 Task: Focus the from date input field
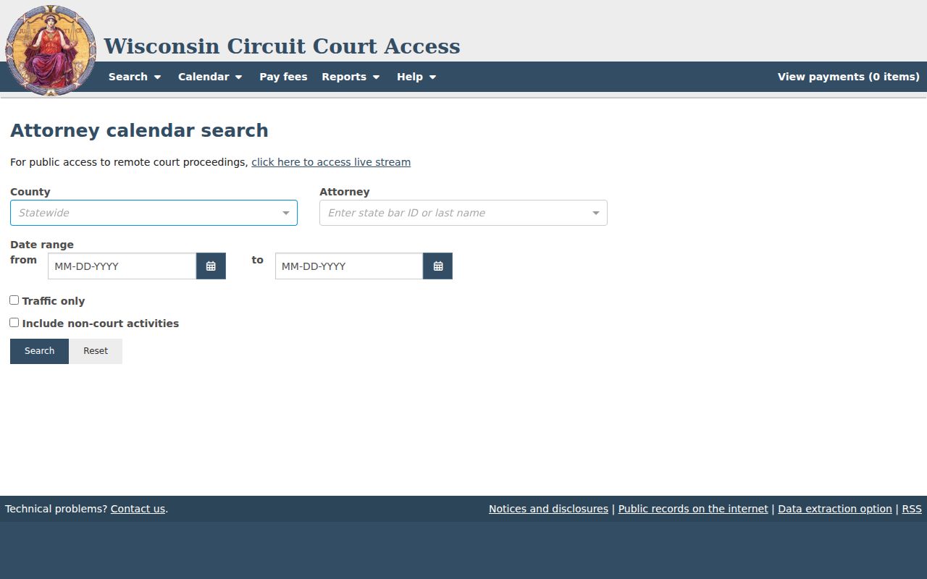coord(122,266)
